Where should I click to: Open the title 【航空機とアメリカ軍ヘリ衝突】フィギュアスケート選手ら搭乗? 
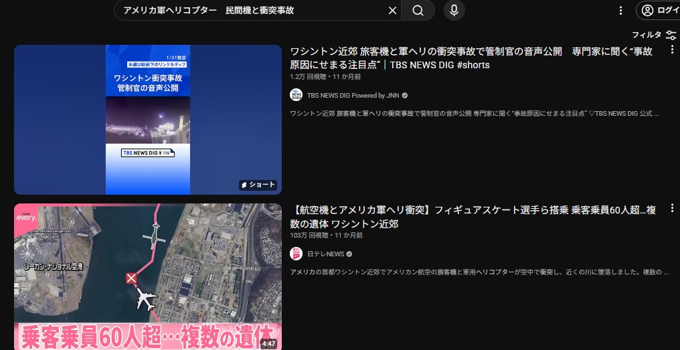coord(473,217)
